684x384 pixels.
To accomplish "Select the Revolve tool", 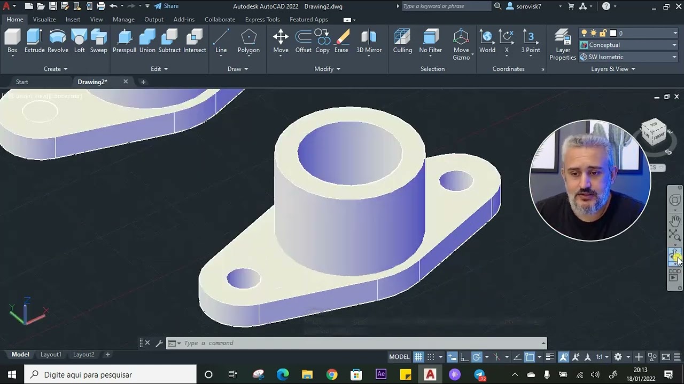I will (58, 42).
